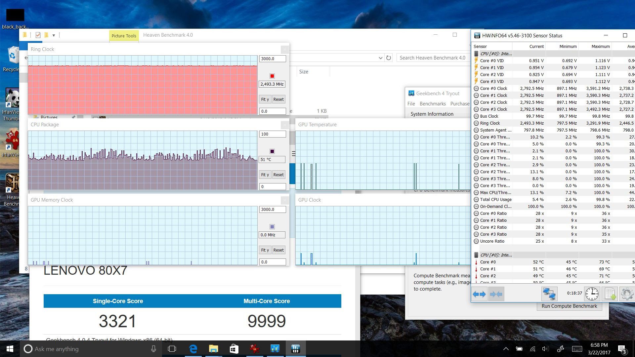Screen dimensions: 635x357
Task: Select the Bus Clock sensor row
Action: pos(553,116)
